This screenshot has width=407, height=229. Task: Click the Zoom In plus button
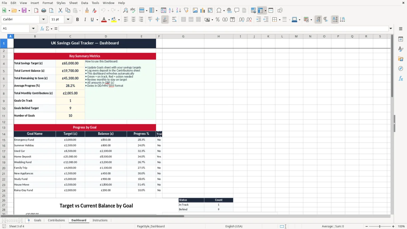tap(393, 226)
